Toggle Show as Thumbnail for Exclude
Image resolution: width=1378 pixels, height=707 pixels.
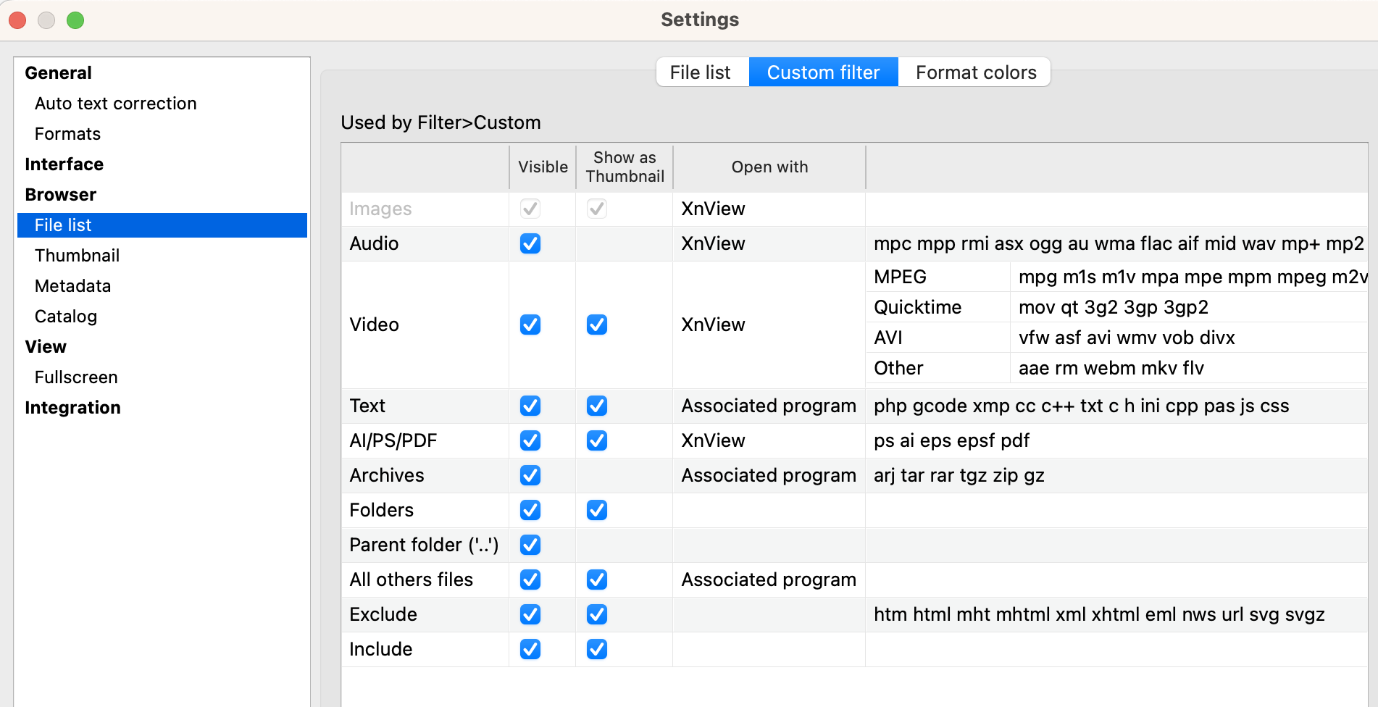pyautogui.click(x=597, y=614)
